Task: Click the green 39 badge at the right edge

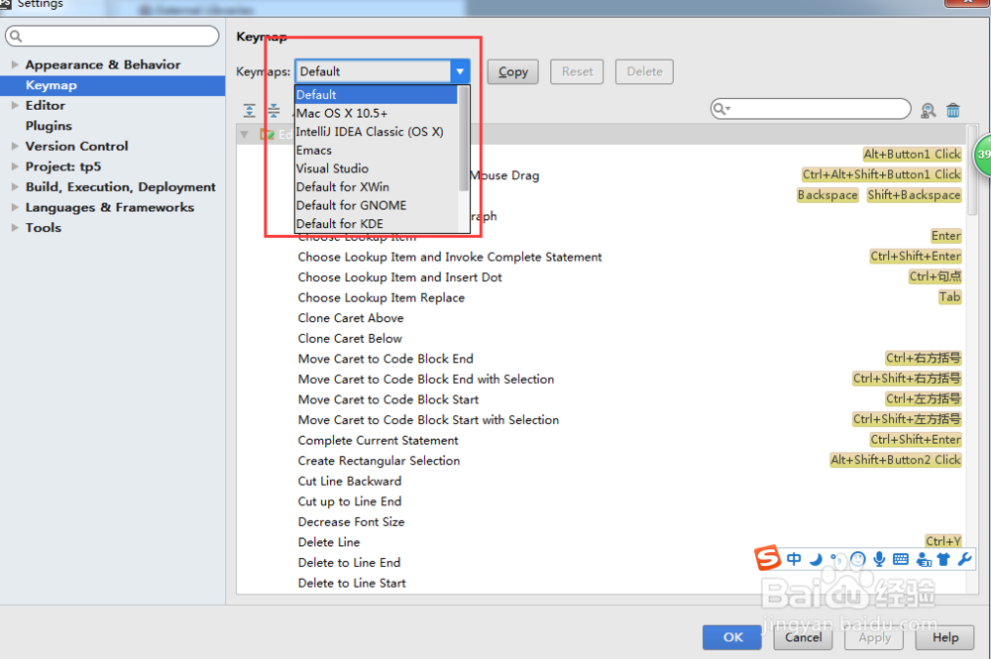Action: click(x=983, y=155)
